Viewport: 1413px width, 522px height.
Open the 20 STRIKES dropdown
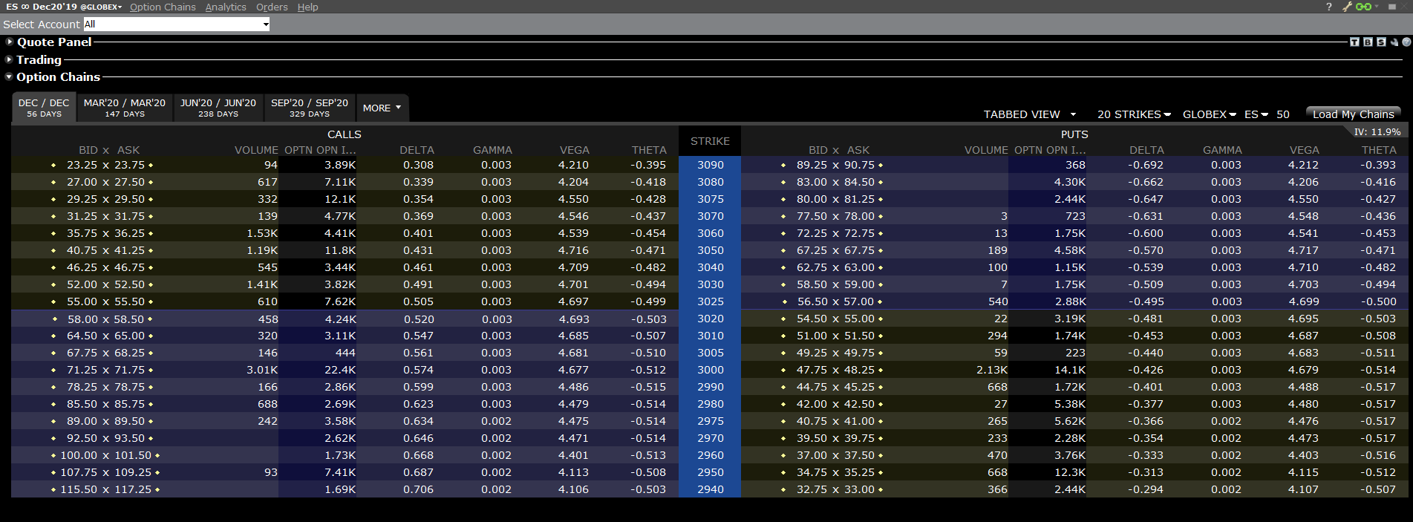coord(1134,114)
